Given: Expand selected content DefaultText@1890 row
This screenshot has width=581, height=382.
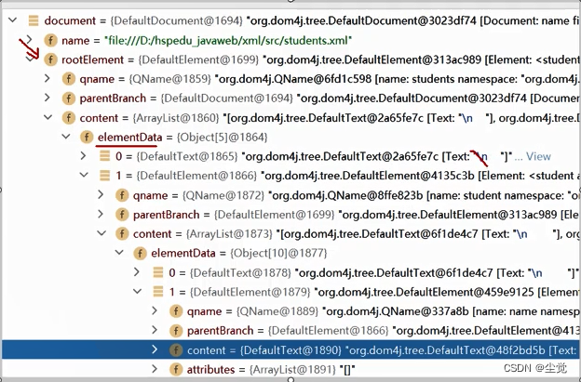Looking at the screenshot, I should [155, 349].
